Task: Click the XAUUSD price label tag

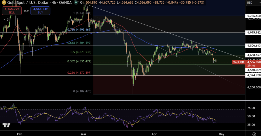Action: pyautogui.click(x=238, y=62)
